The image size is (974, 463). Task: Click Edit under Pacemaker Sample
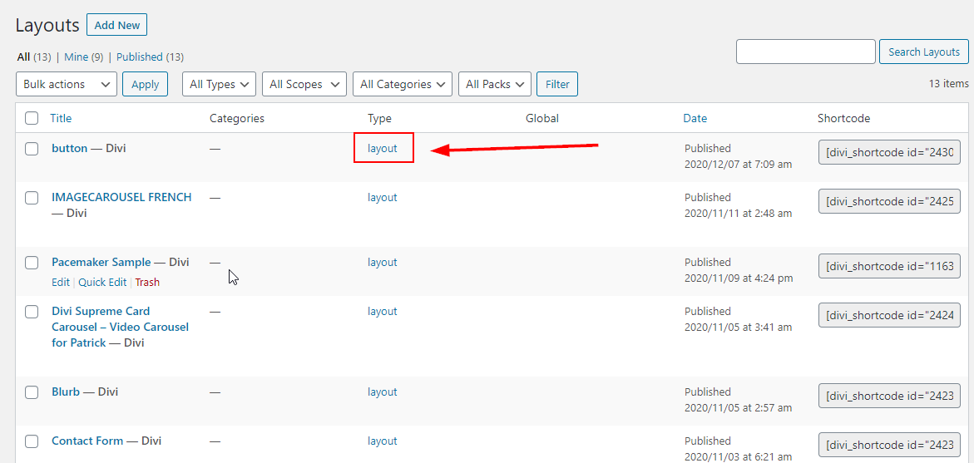click(x=60, y=283)
